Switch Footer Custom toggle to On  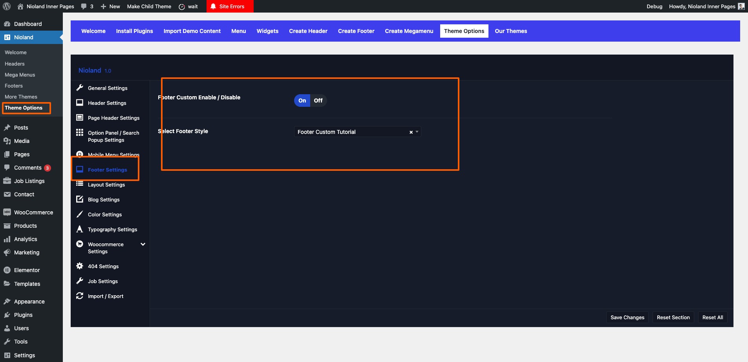click(302, 101)
